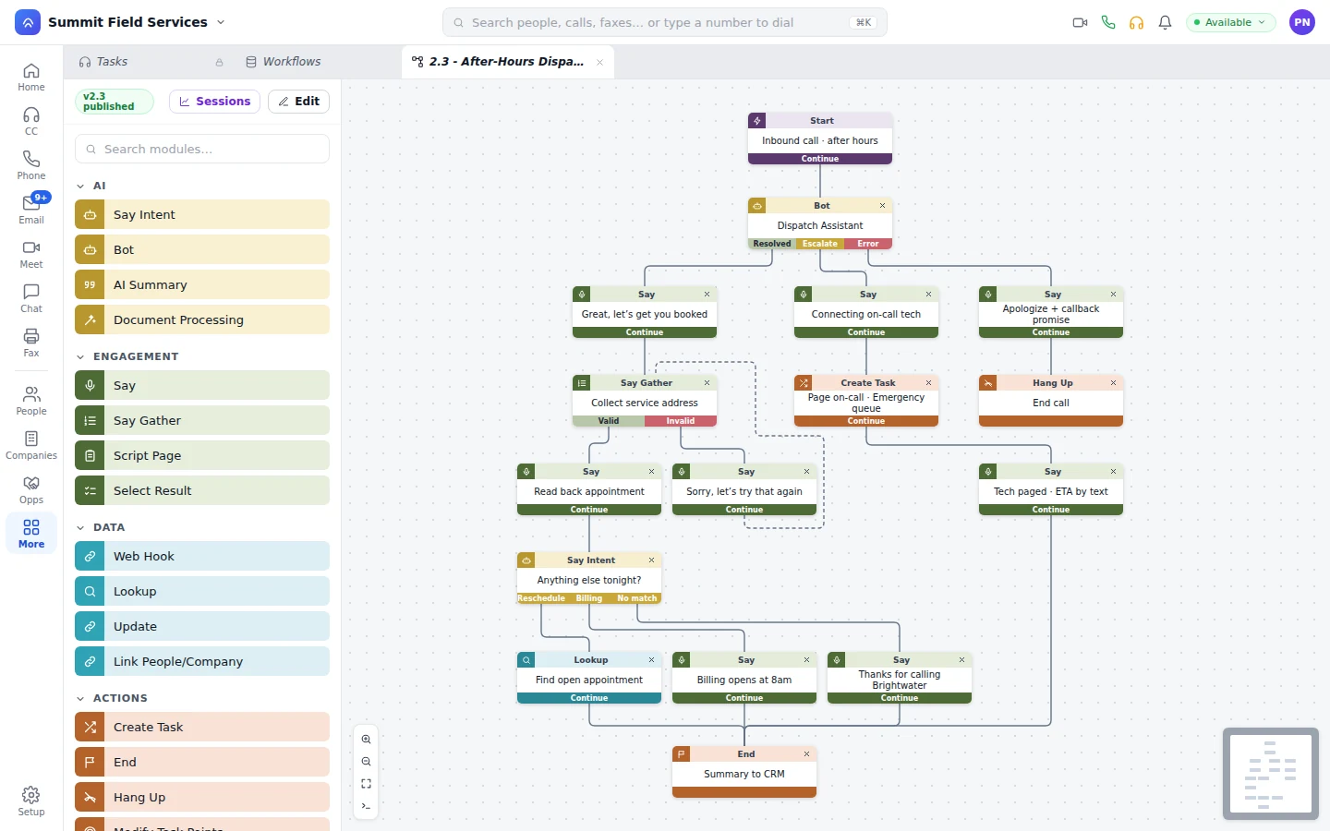Select the Web Hook module
This screenshot has width=1330, height=831.
(202, 556)
